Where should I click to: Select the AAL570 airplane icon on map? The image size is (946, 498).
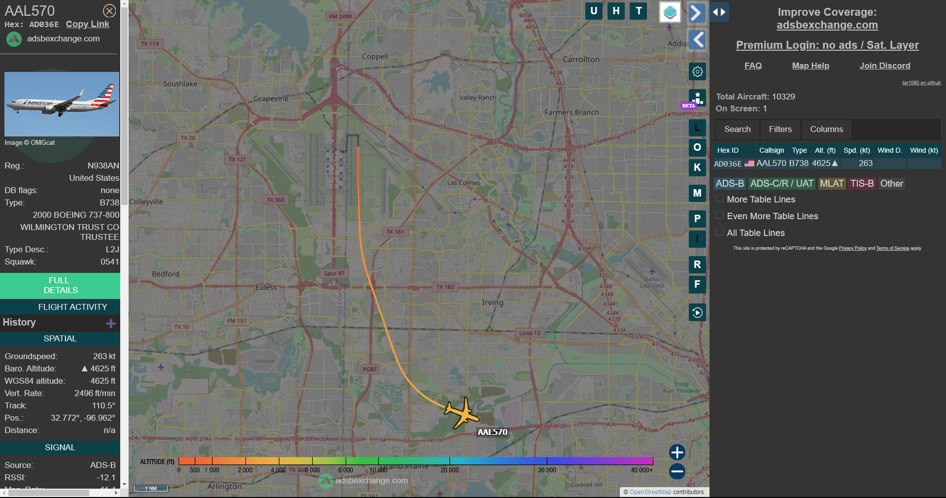(x=462, y=413)
